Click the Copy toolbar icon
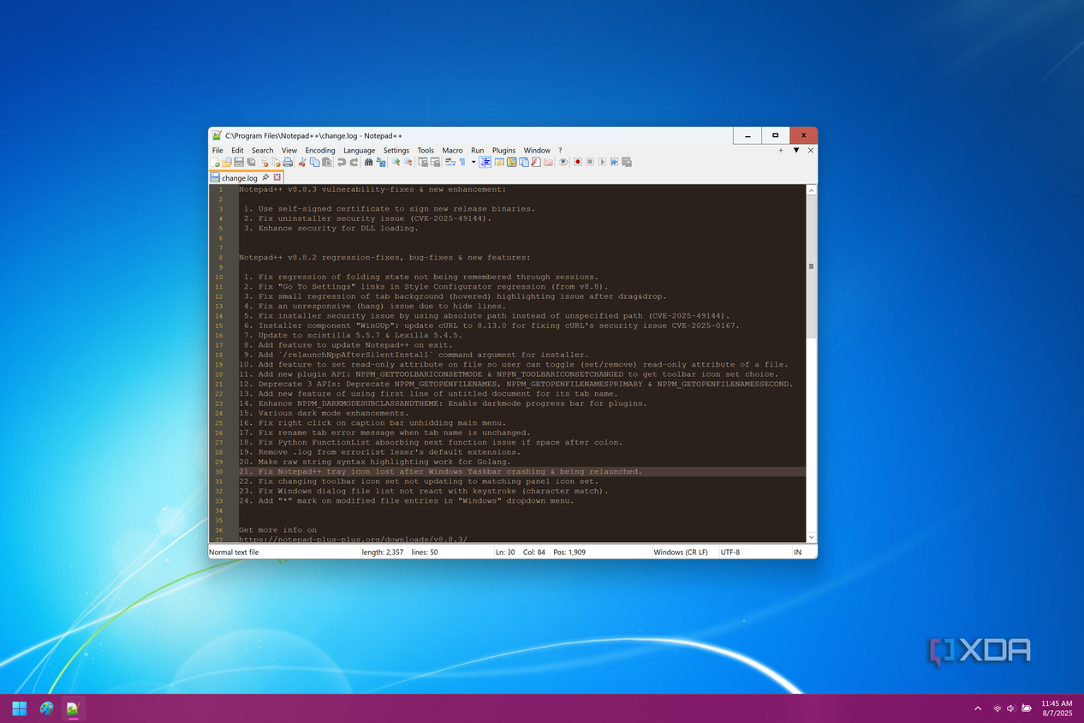The width and height of the screenshot is (1084, 723). [x=315, y=162]
